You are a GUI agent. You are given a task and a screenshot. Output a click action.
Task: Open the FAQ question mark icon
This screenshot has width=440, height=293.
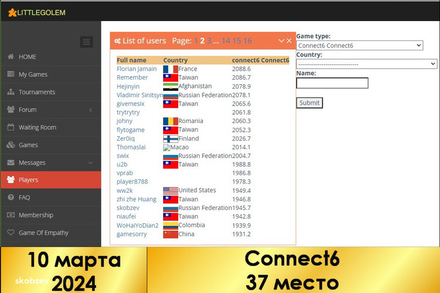(11, 197)
